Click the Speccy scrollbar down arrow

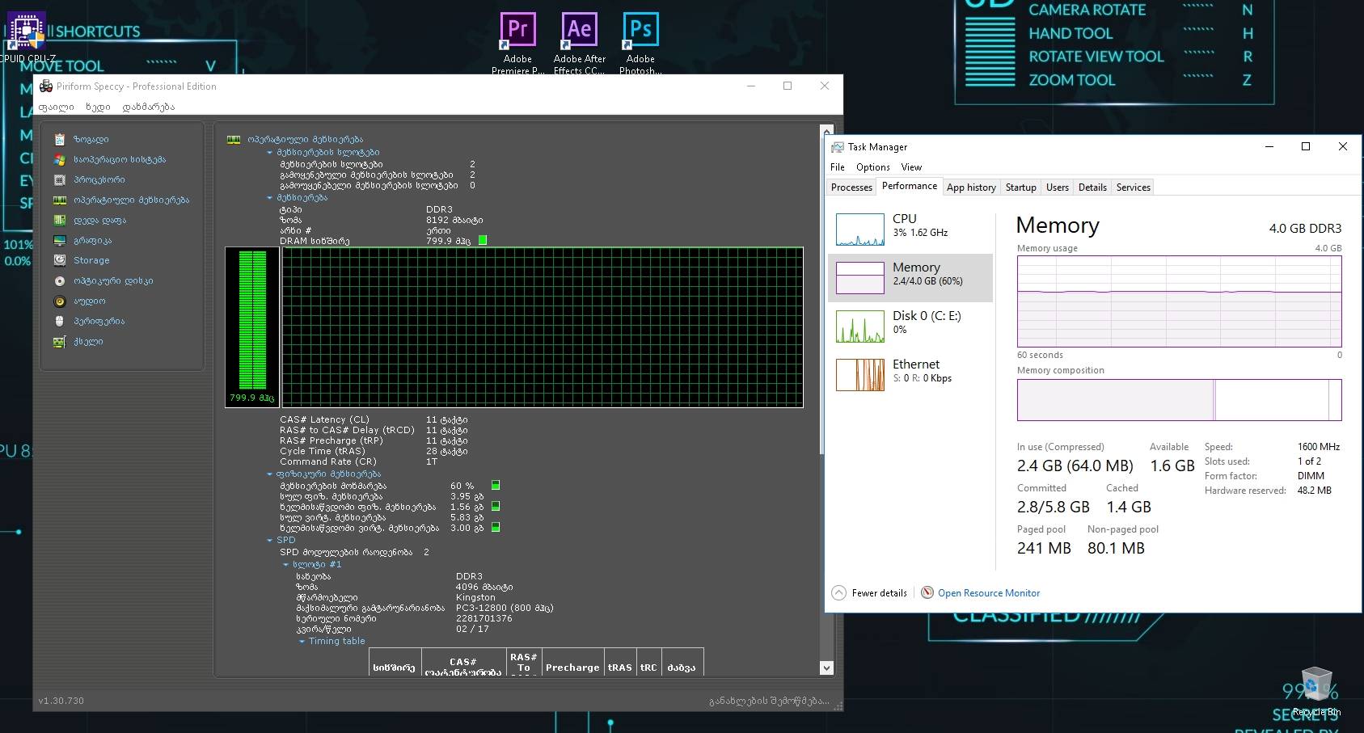[826, 668]
